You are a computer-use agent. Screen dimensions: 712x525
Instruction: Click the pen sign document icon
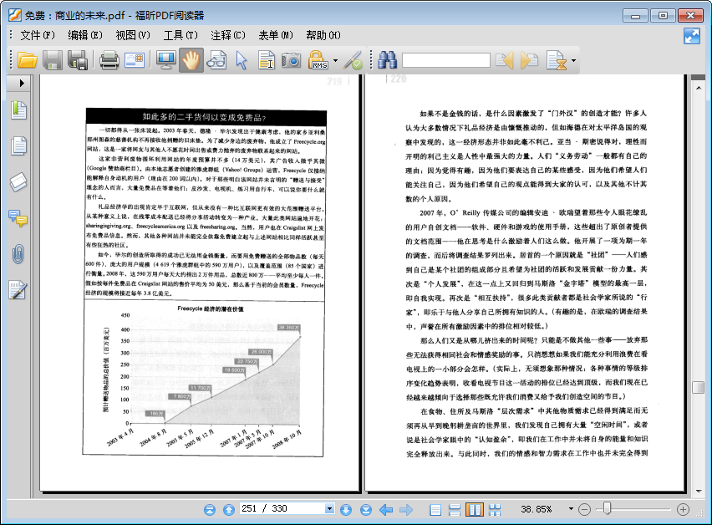(x=353, y=60)
